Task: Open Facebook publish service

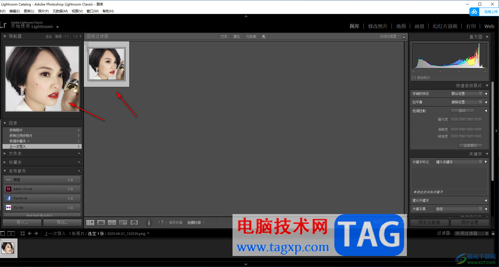Action: [x=42, y=198]
